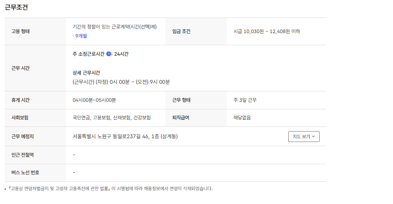The width and height of the screenshot is (393, 204).
Task: Click the workplace address in 노원구
Action: (x=125, y=137)
